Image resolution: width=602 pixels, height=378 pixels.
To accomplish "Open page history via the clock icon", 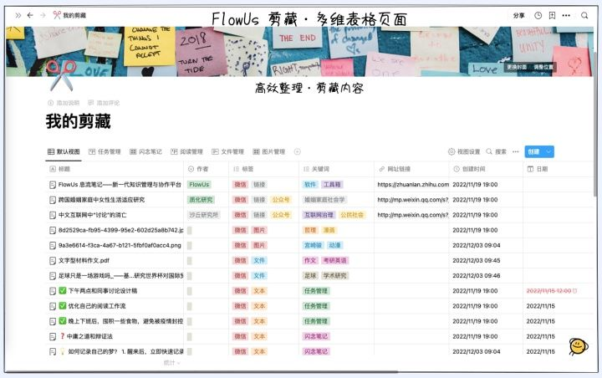I will pos(538,15).
